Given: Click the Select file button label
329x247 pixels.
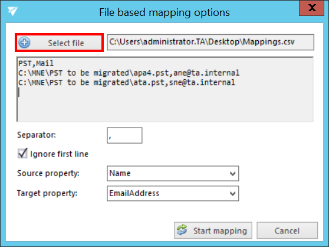Looking at the screenshot, I should coord(66,43).
